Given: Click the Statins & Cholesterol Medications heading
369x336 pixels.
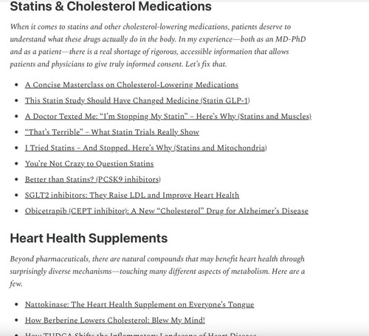Looking at the screenshot, I should [111, 7].
